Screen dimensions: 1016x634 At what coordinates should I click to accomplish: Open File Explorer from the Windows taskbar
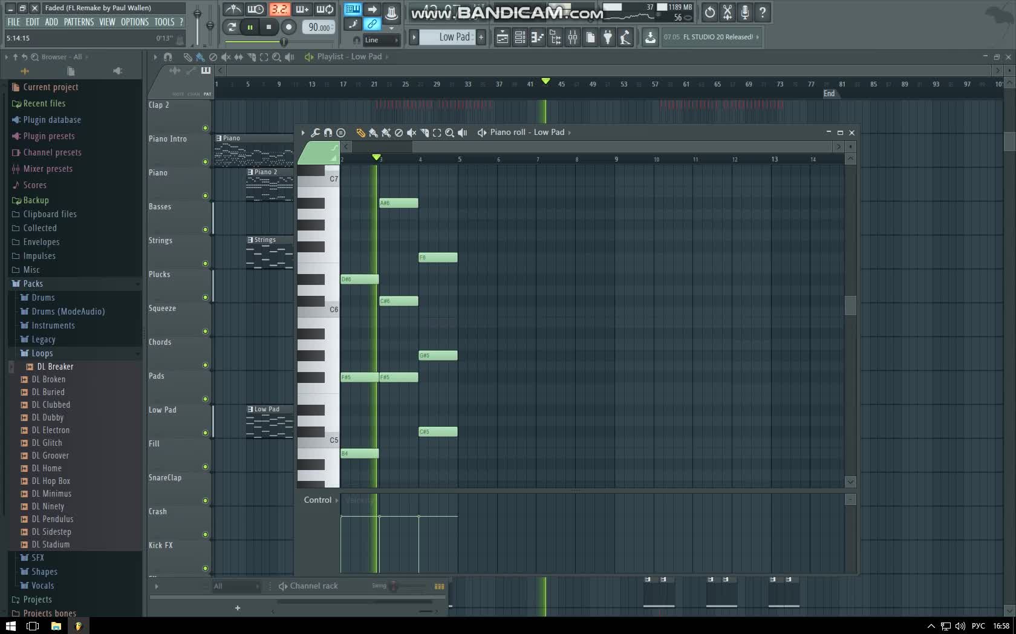click(56, 626)
